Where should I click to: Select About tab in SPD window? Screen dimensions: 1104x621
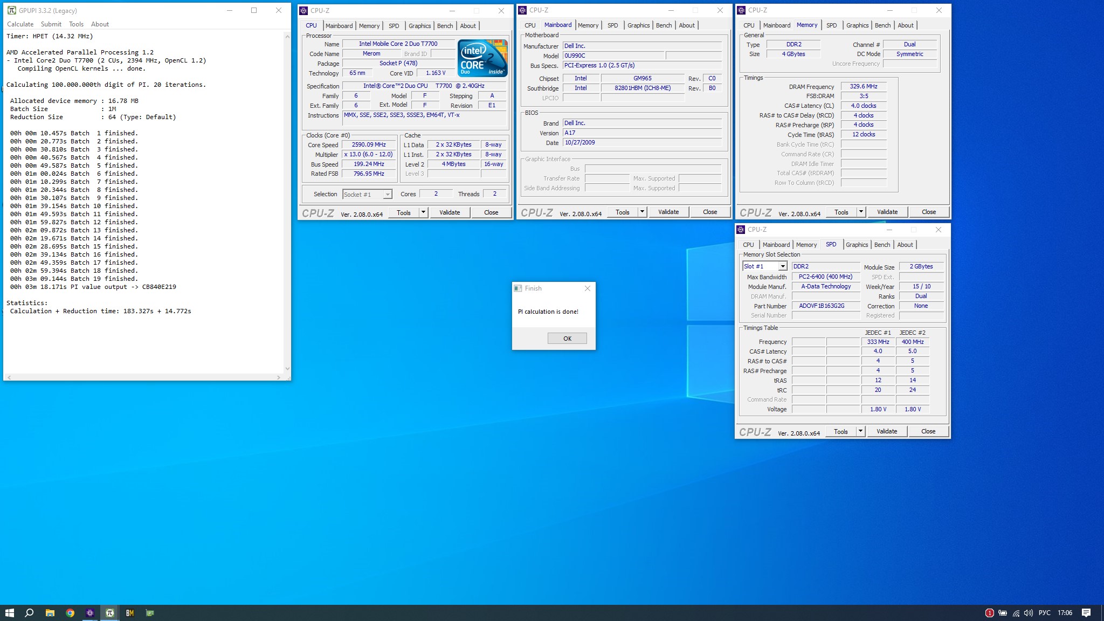[x=905, y=245]
